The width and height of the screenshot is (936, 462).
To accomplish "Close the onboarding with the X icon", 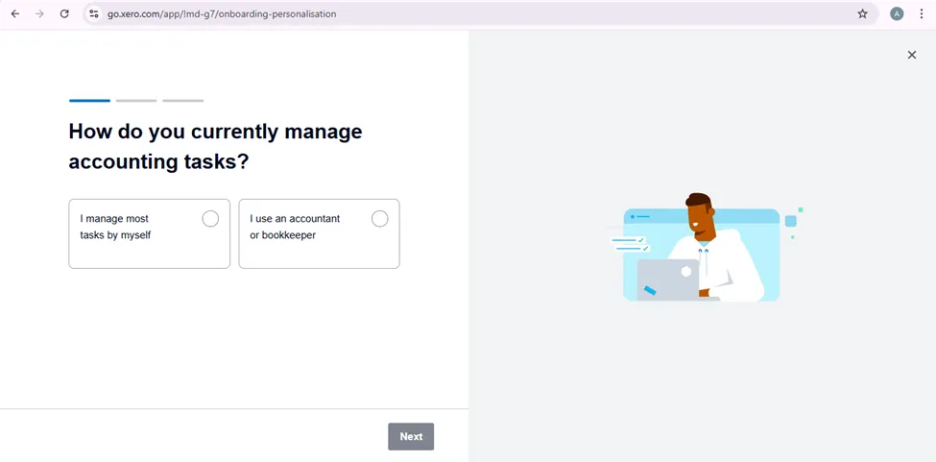I will coord(912,55).
